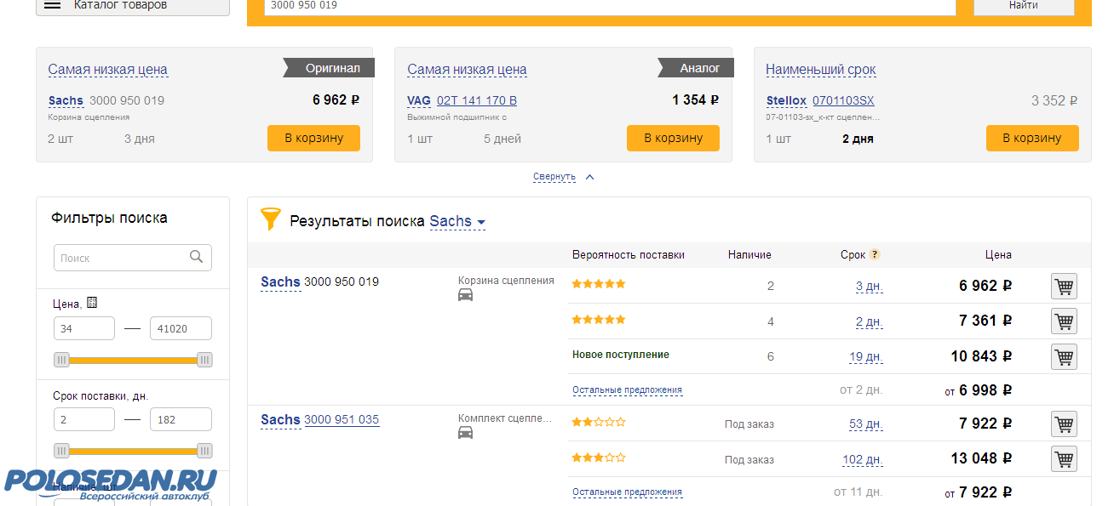Add VAG analog offer В корзину
Screen dimensions: 1114x506
click(673, 138)
